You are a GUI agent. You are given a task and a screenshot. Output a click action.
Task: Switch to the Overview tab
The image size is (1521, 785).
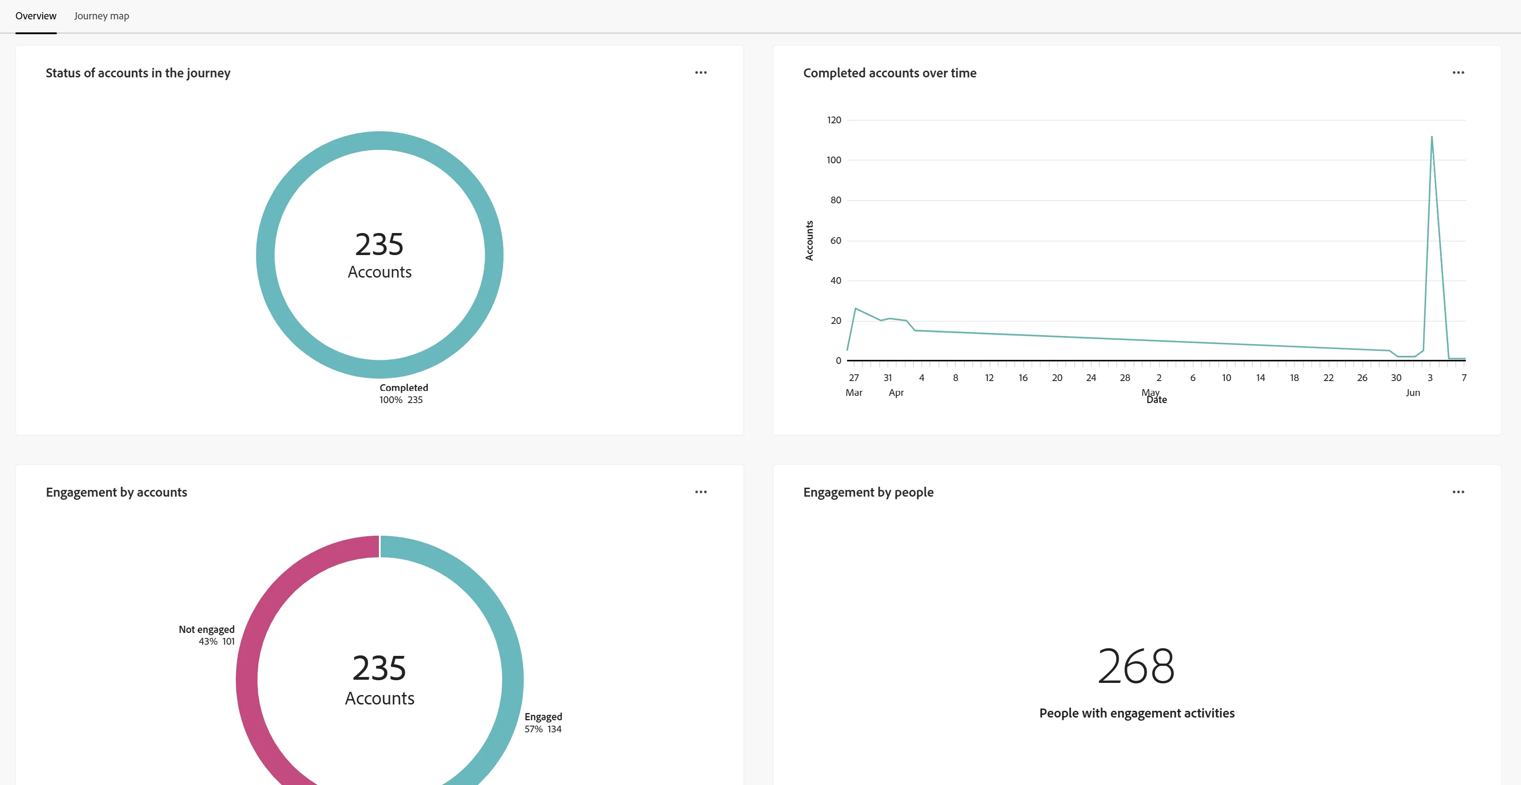click(x=36, y=16)
